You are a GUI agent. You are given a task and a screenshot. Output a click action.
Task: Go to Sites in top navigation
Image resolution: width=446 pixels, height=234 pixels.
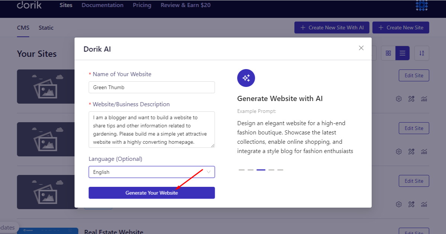click(x=66, y=5)
